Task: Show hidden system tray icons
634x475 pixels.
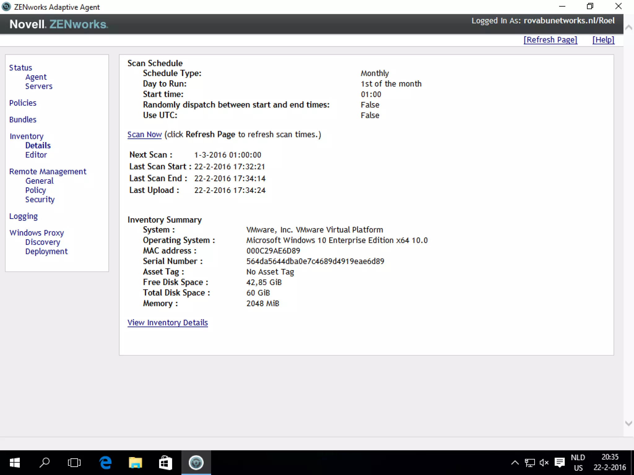Action: pyautogui.click(x=515, y=463)
